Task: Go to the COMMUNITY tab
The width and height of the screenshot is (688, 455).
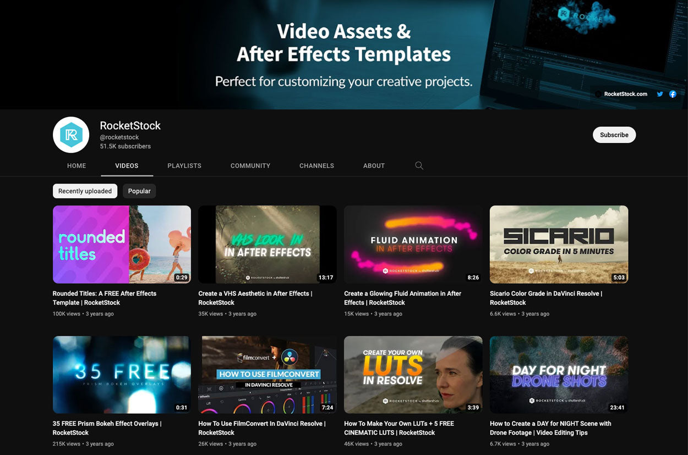Action: tap(250, 165)
